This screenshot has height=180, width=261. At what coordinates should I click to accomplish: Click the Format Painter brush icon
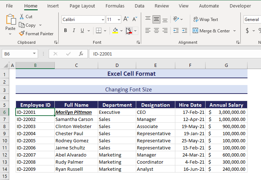pyautogui.click(x=22, y=34)
